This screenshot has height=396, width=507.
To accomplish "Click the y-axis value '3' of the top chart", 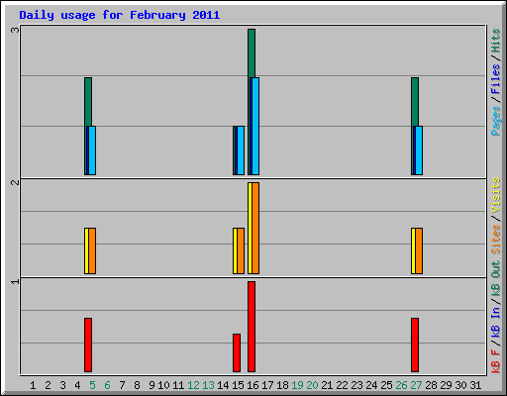I will pos(15,30).
